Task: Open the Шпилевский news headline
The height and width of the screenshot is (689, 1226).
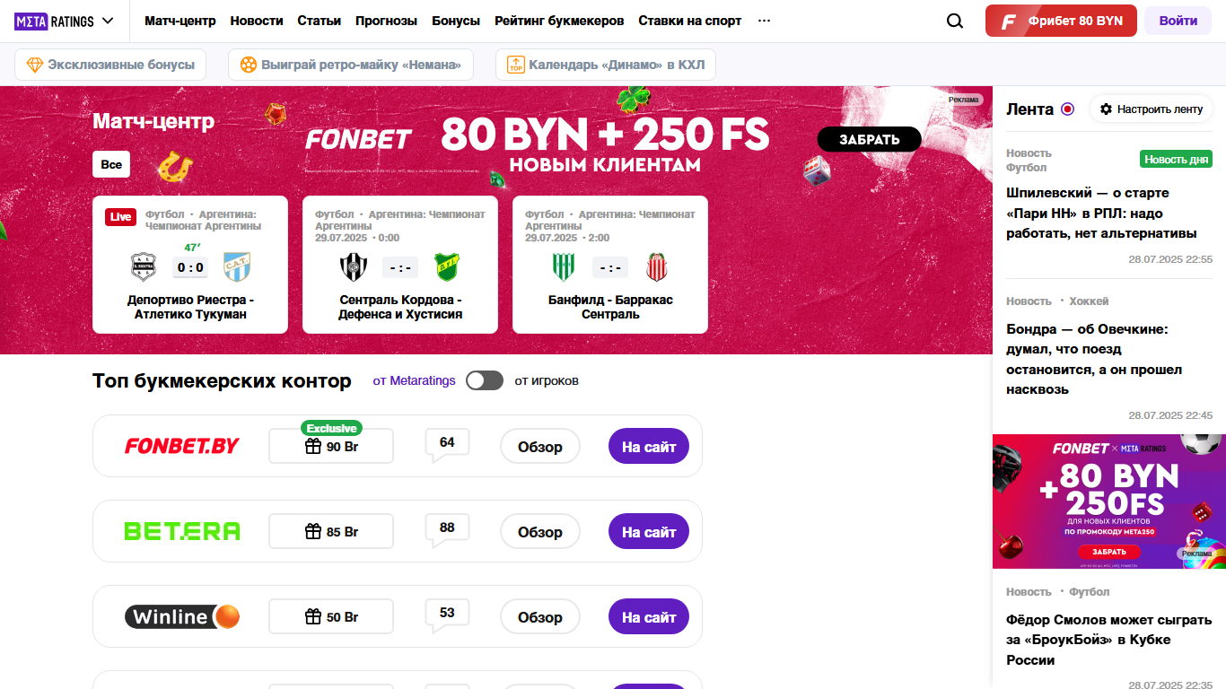Action: pos(1102,213)
